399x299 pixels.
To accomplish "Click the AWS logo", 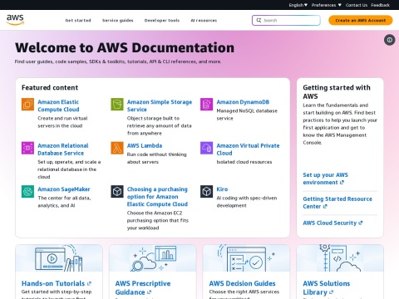I will (x=15, y=20).
